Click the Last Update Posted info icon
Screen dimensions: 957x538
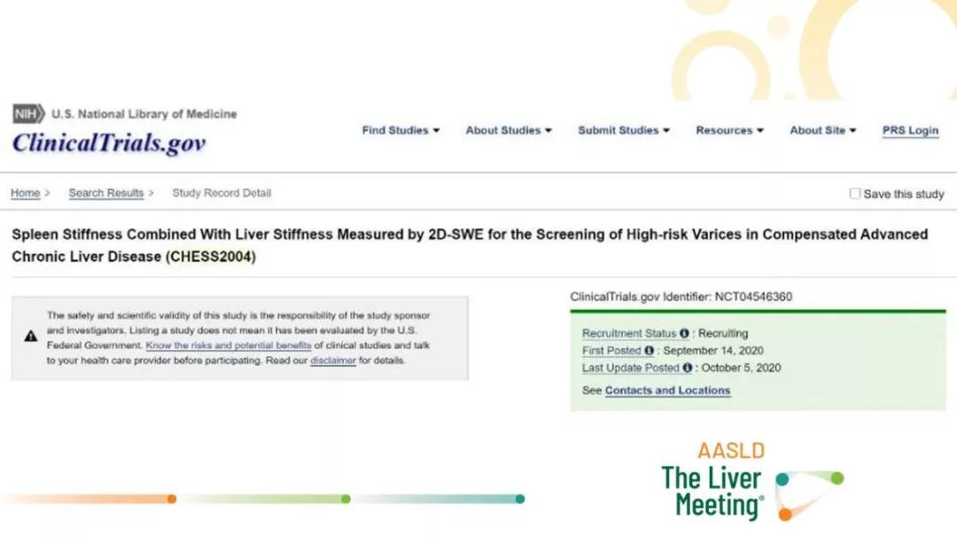688,368
